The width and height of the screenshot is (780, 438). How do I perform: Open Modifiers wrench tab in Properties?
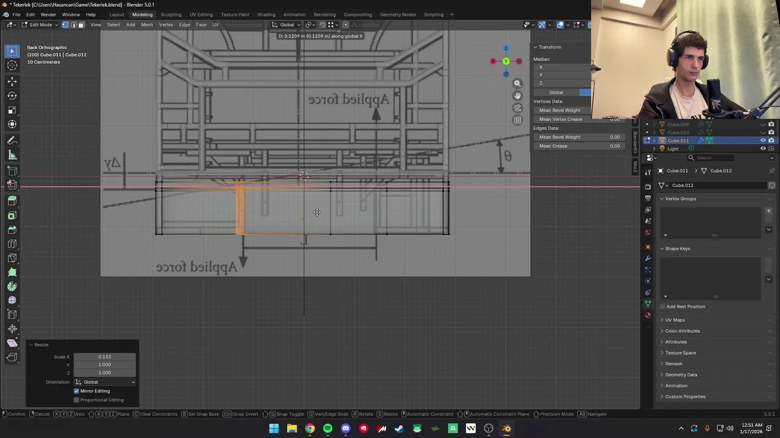[648, 259]
